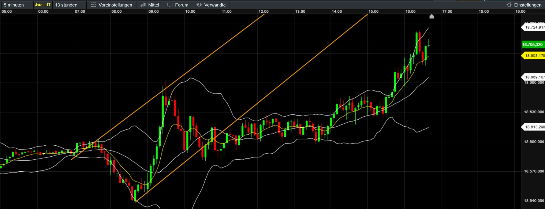Viewport: 545px width, 209px height.
Task: Click the Voreinstellungen sliders icon
Action: coord(93,5)
